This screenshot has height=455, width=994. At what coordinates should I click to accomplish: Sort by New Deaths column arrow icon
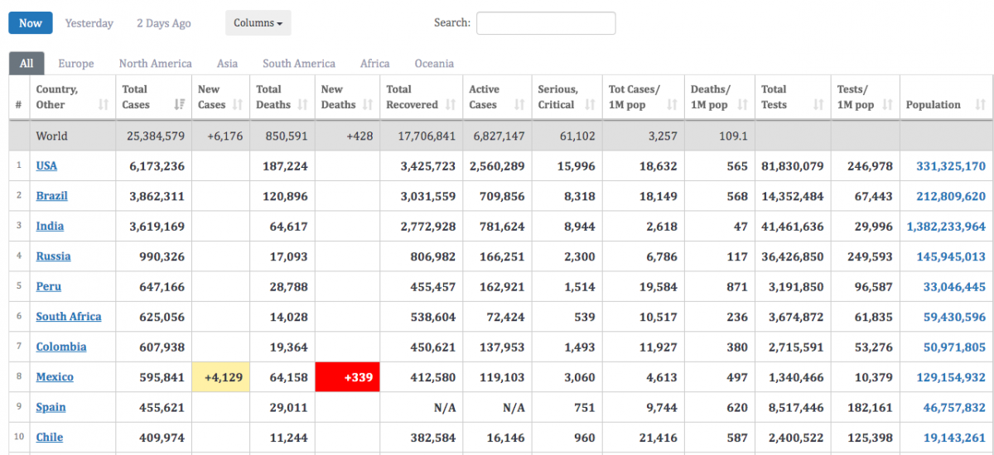[x=368, y=105]
